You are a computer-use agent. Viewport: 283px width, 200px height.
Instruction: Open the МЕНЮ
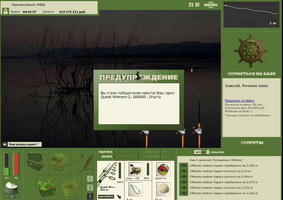(x=210, y=5)
